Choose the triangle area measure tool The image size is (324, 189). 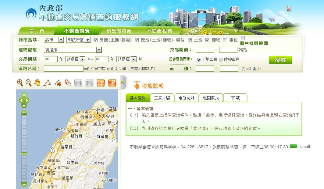coord(47,83)
